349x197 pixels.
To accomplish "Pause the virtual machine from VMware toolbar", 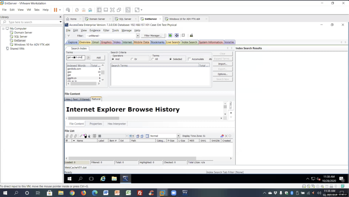I will (x=56, y=10).
